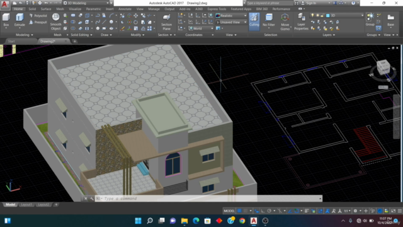Click the Move tool in Modify panel
Screen dimensions: 403x227
click(x=136, y=16)
